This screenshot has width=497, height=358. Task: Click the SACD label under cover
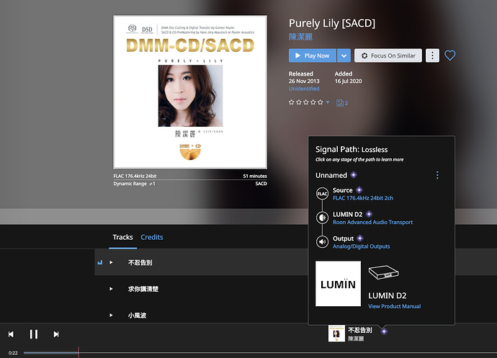point(261,184)
